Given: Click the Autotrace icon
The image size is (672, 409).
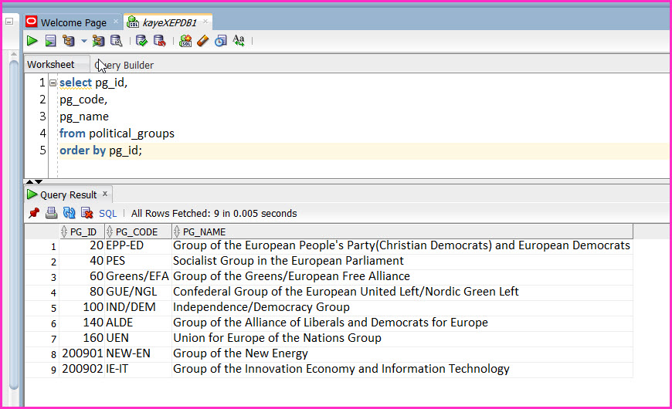Looking at the screenshot, I should pyautogui.click(x=99, y=41).
